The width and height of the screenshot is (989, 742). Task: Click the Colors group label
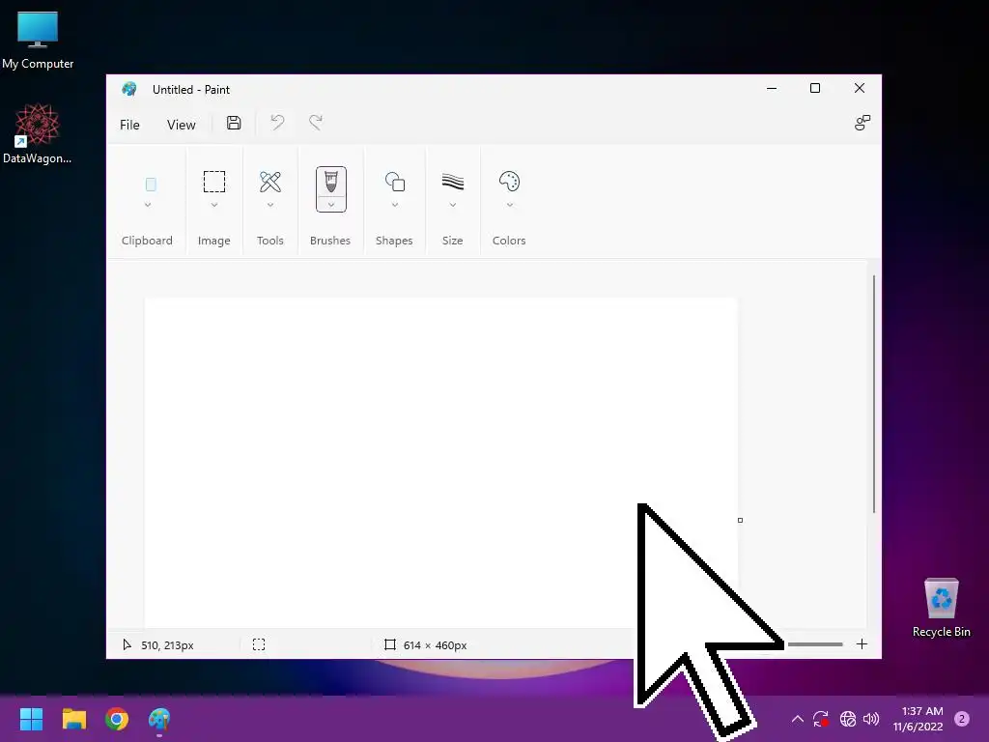(509, 241)
